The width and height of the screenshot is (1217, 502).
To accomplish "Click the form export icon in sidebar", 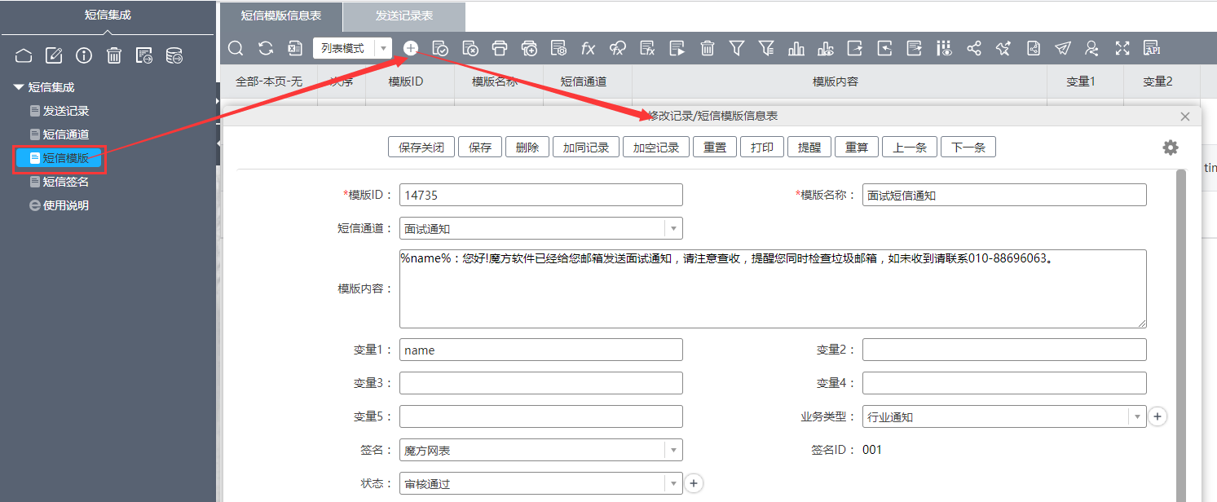I will coord(144,55).
